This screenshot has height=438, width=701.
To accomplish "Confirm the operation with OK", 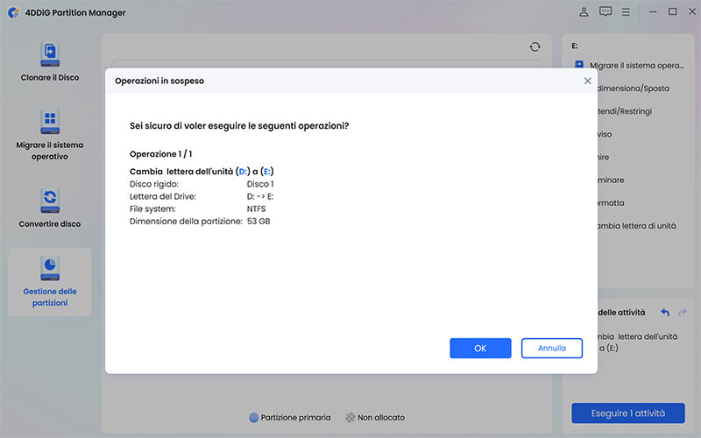I will click(x=480, y=348).
